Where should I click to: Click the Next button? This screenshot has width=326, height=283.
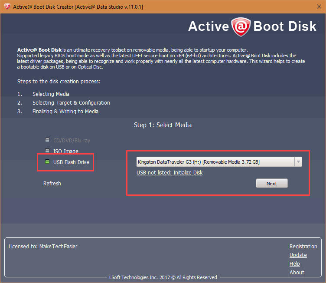coord(272,184)
